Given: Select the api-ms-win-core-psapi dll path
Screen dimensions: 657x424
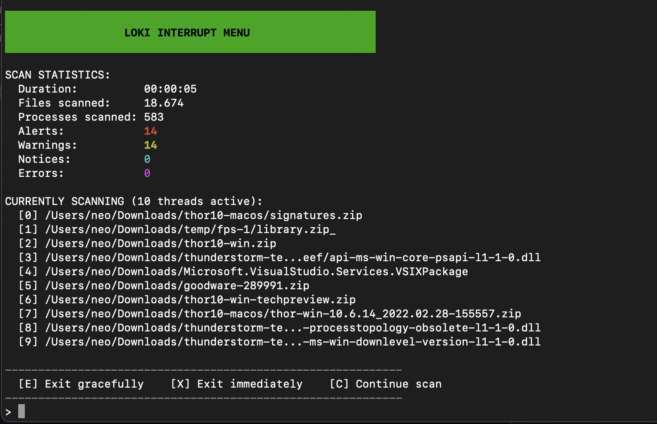Looking at the screenshot, I should pyautogui.click(x=293, y=257).
